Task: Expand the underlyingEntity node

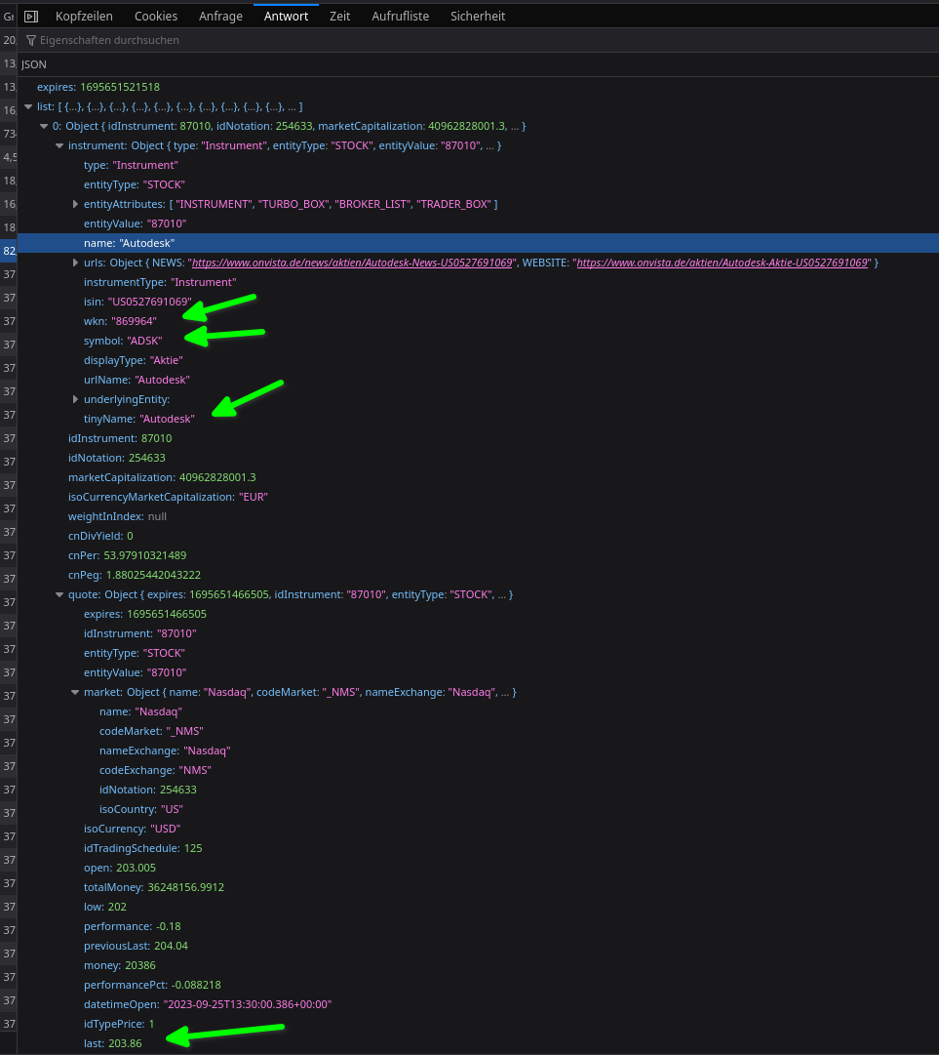Action: (75, 399)
